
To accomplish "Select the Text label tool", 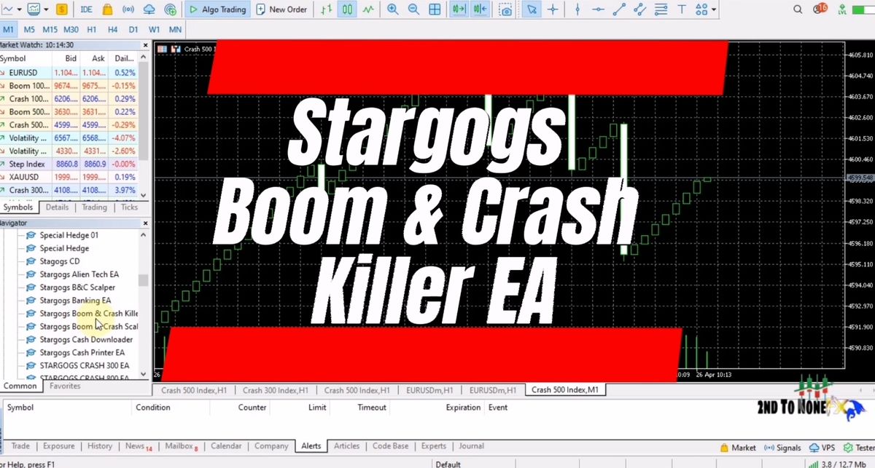I will (x=682, y=9).
